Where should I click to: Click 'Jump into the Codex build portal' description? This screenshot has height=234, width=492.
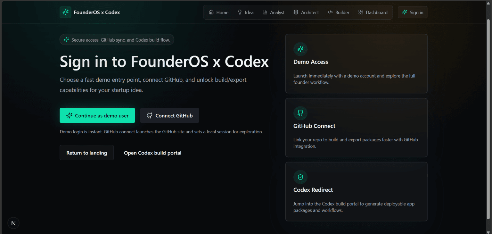354,207
